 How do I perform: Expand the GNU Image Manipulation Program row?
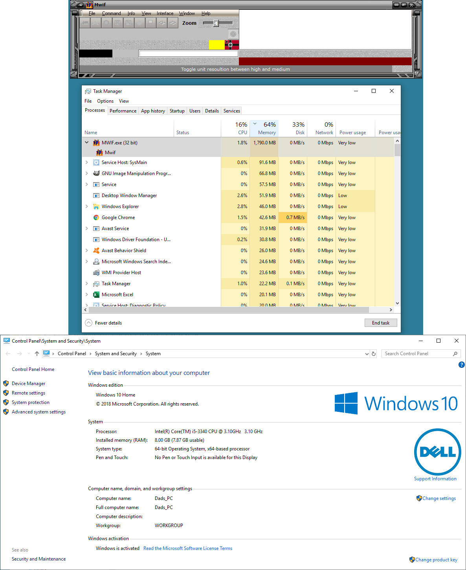pyautogui.click(x=87, y=173)
